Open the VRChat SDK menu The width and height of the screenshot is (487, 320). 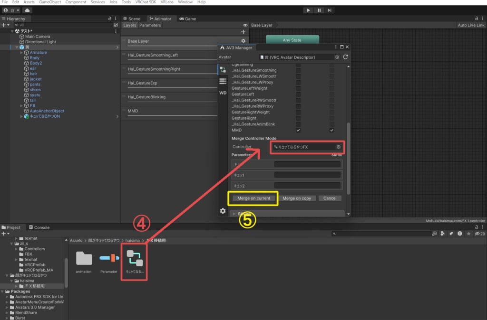pyautogui.click(x=146, y=2)
